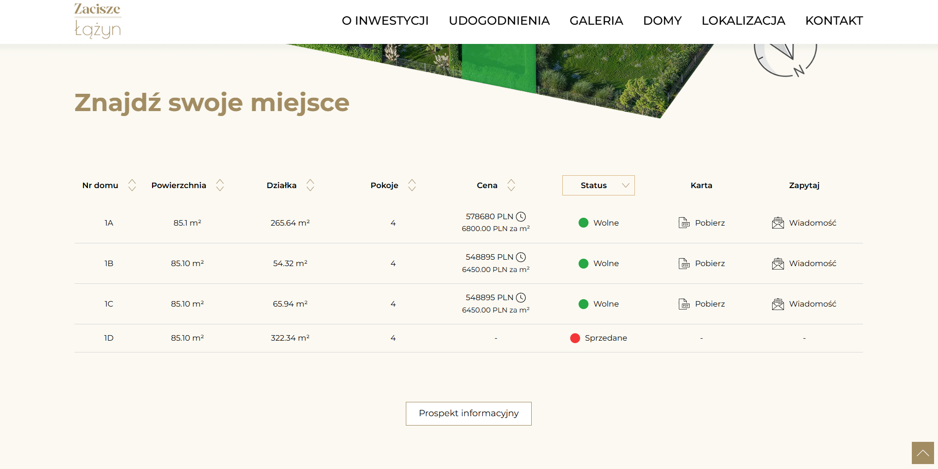Click plot size 322.34 m² value
The width and height of the screenshot is (938, 469).
click(x=290, y=338)
